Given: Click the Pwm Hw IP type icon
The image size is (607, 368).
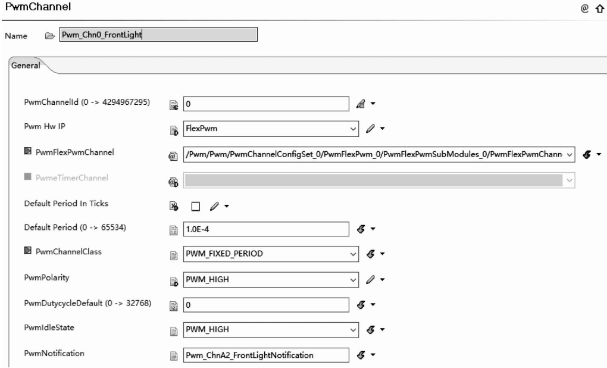Looking at the screenshot, I should 174,130.
